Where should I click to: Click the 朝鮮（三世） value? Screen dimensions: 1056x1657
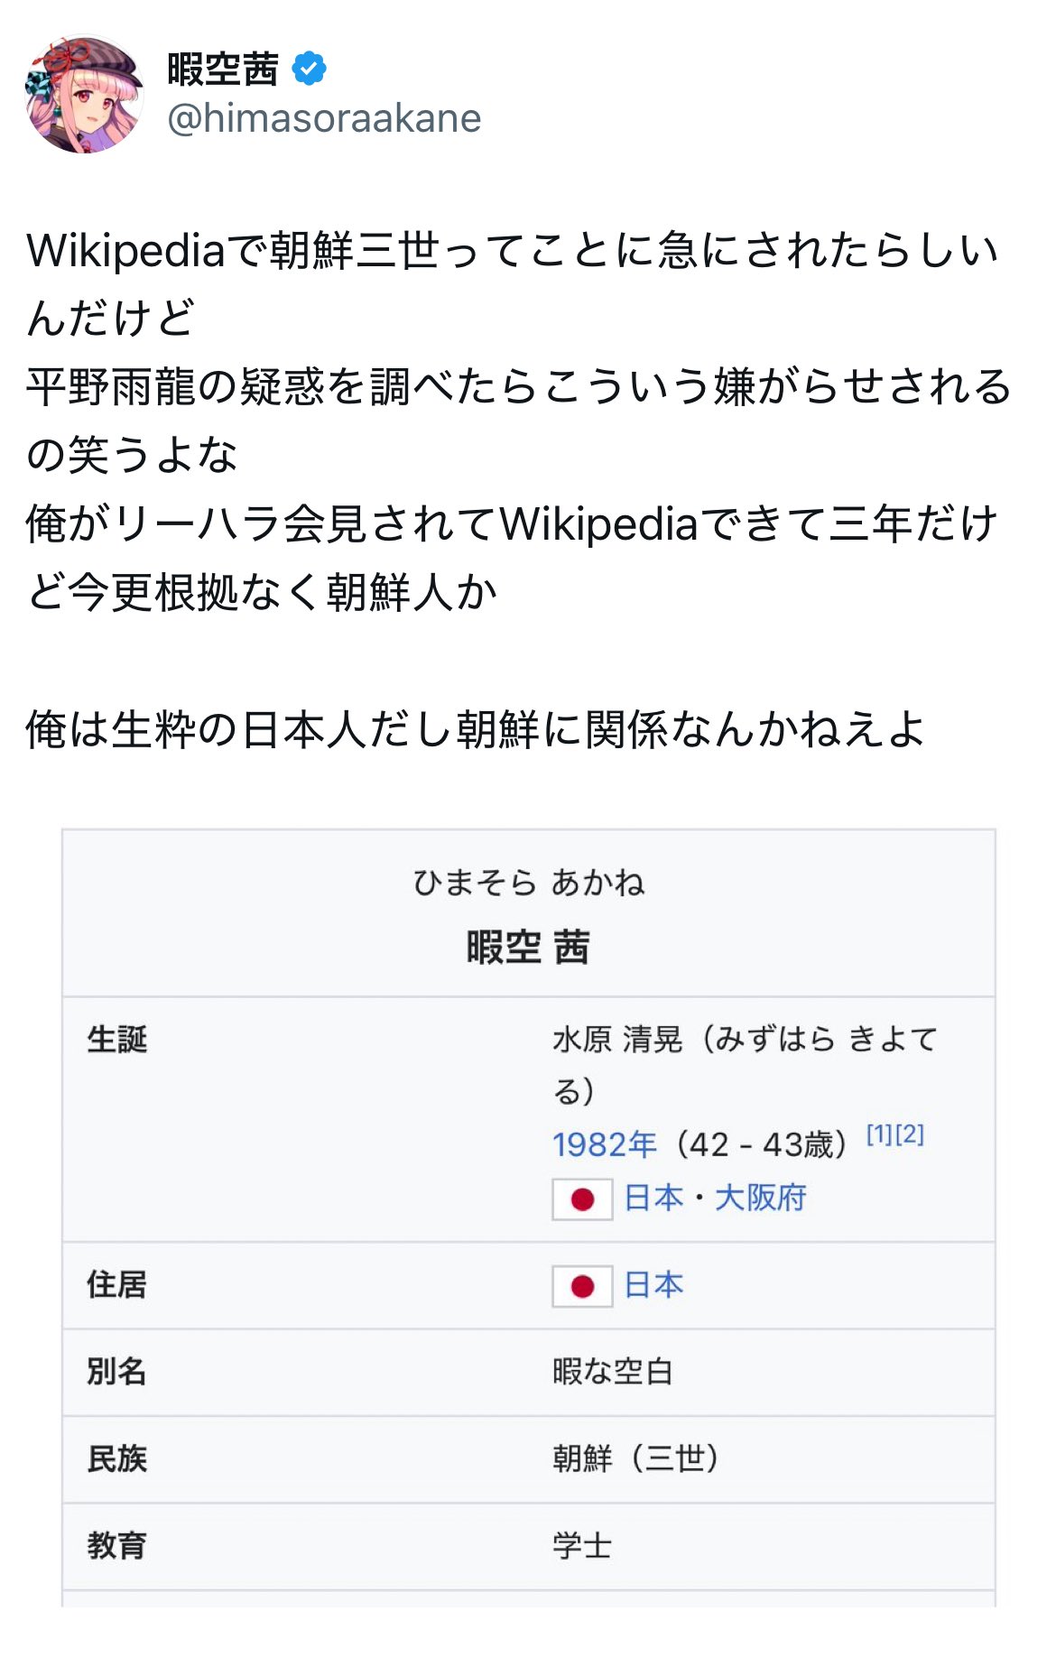pyautogui.click(x=636, y=1458)
